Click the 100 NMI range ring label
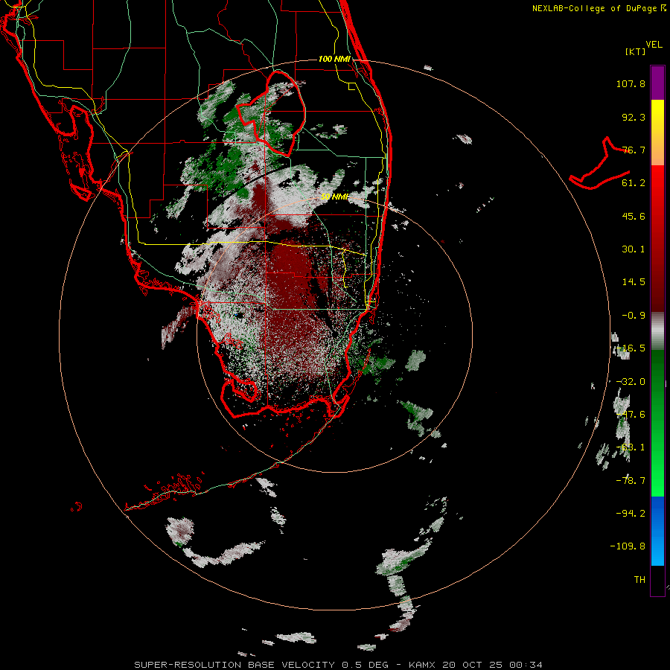670x670 pixels. (x=334, y=59)
